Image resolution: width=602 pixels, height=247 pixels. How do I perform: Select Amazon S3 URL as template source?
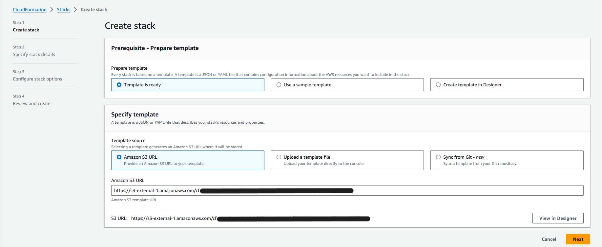[x=188, y=160]
